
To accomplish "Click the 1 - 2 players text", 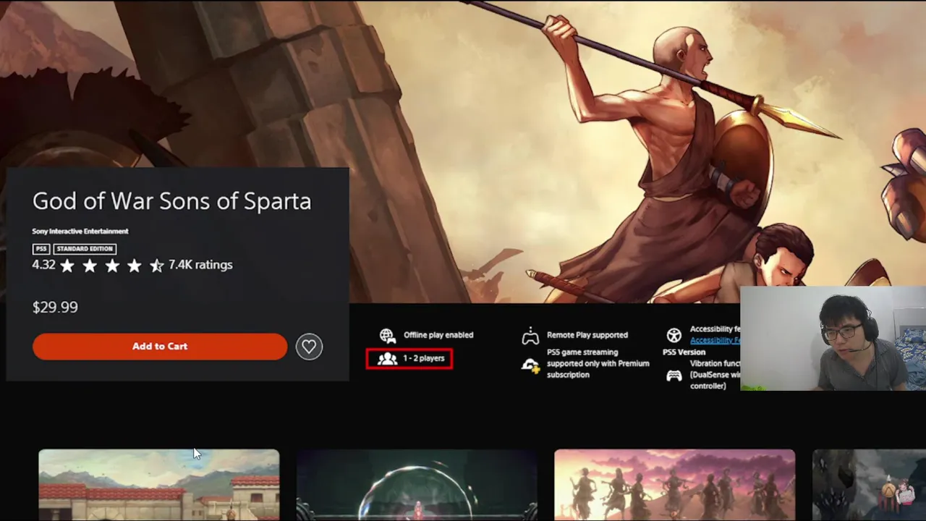I will (424, 358).
